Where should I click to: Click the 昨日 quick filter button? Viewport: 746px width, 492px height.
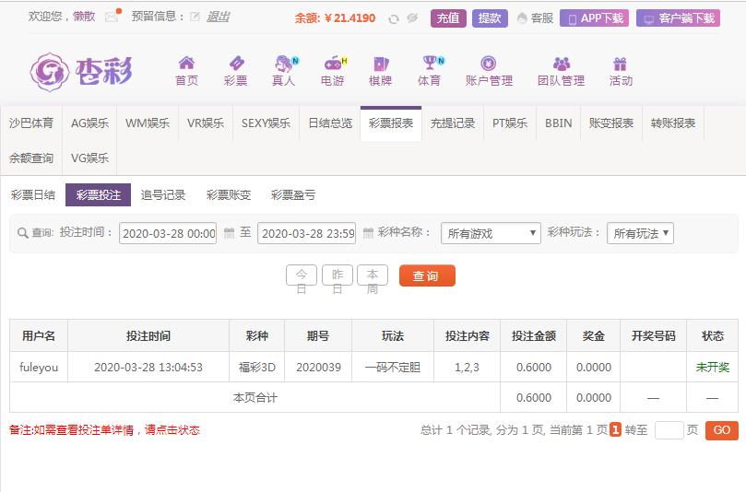pyautogui.click(x=337, y=275)
